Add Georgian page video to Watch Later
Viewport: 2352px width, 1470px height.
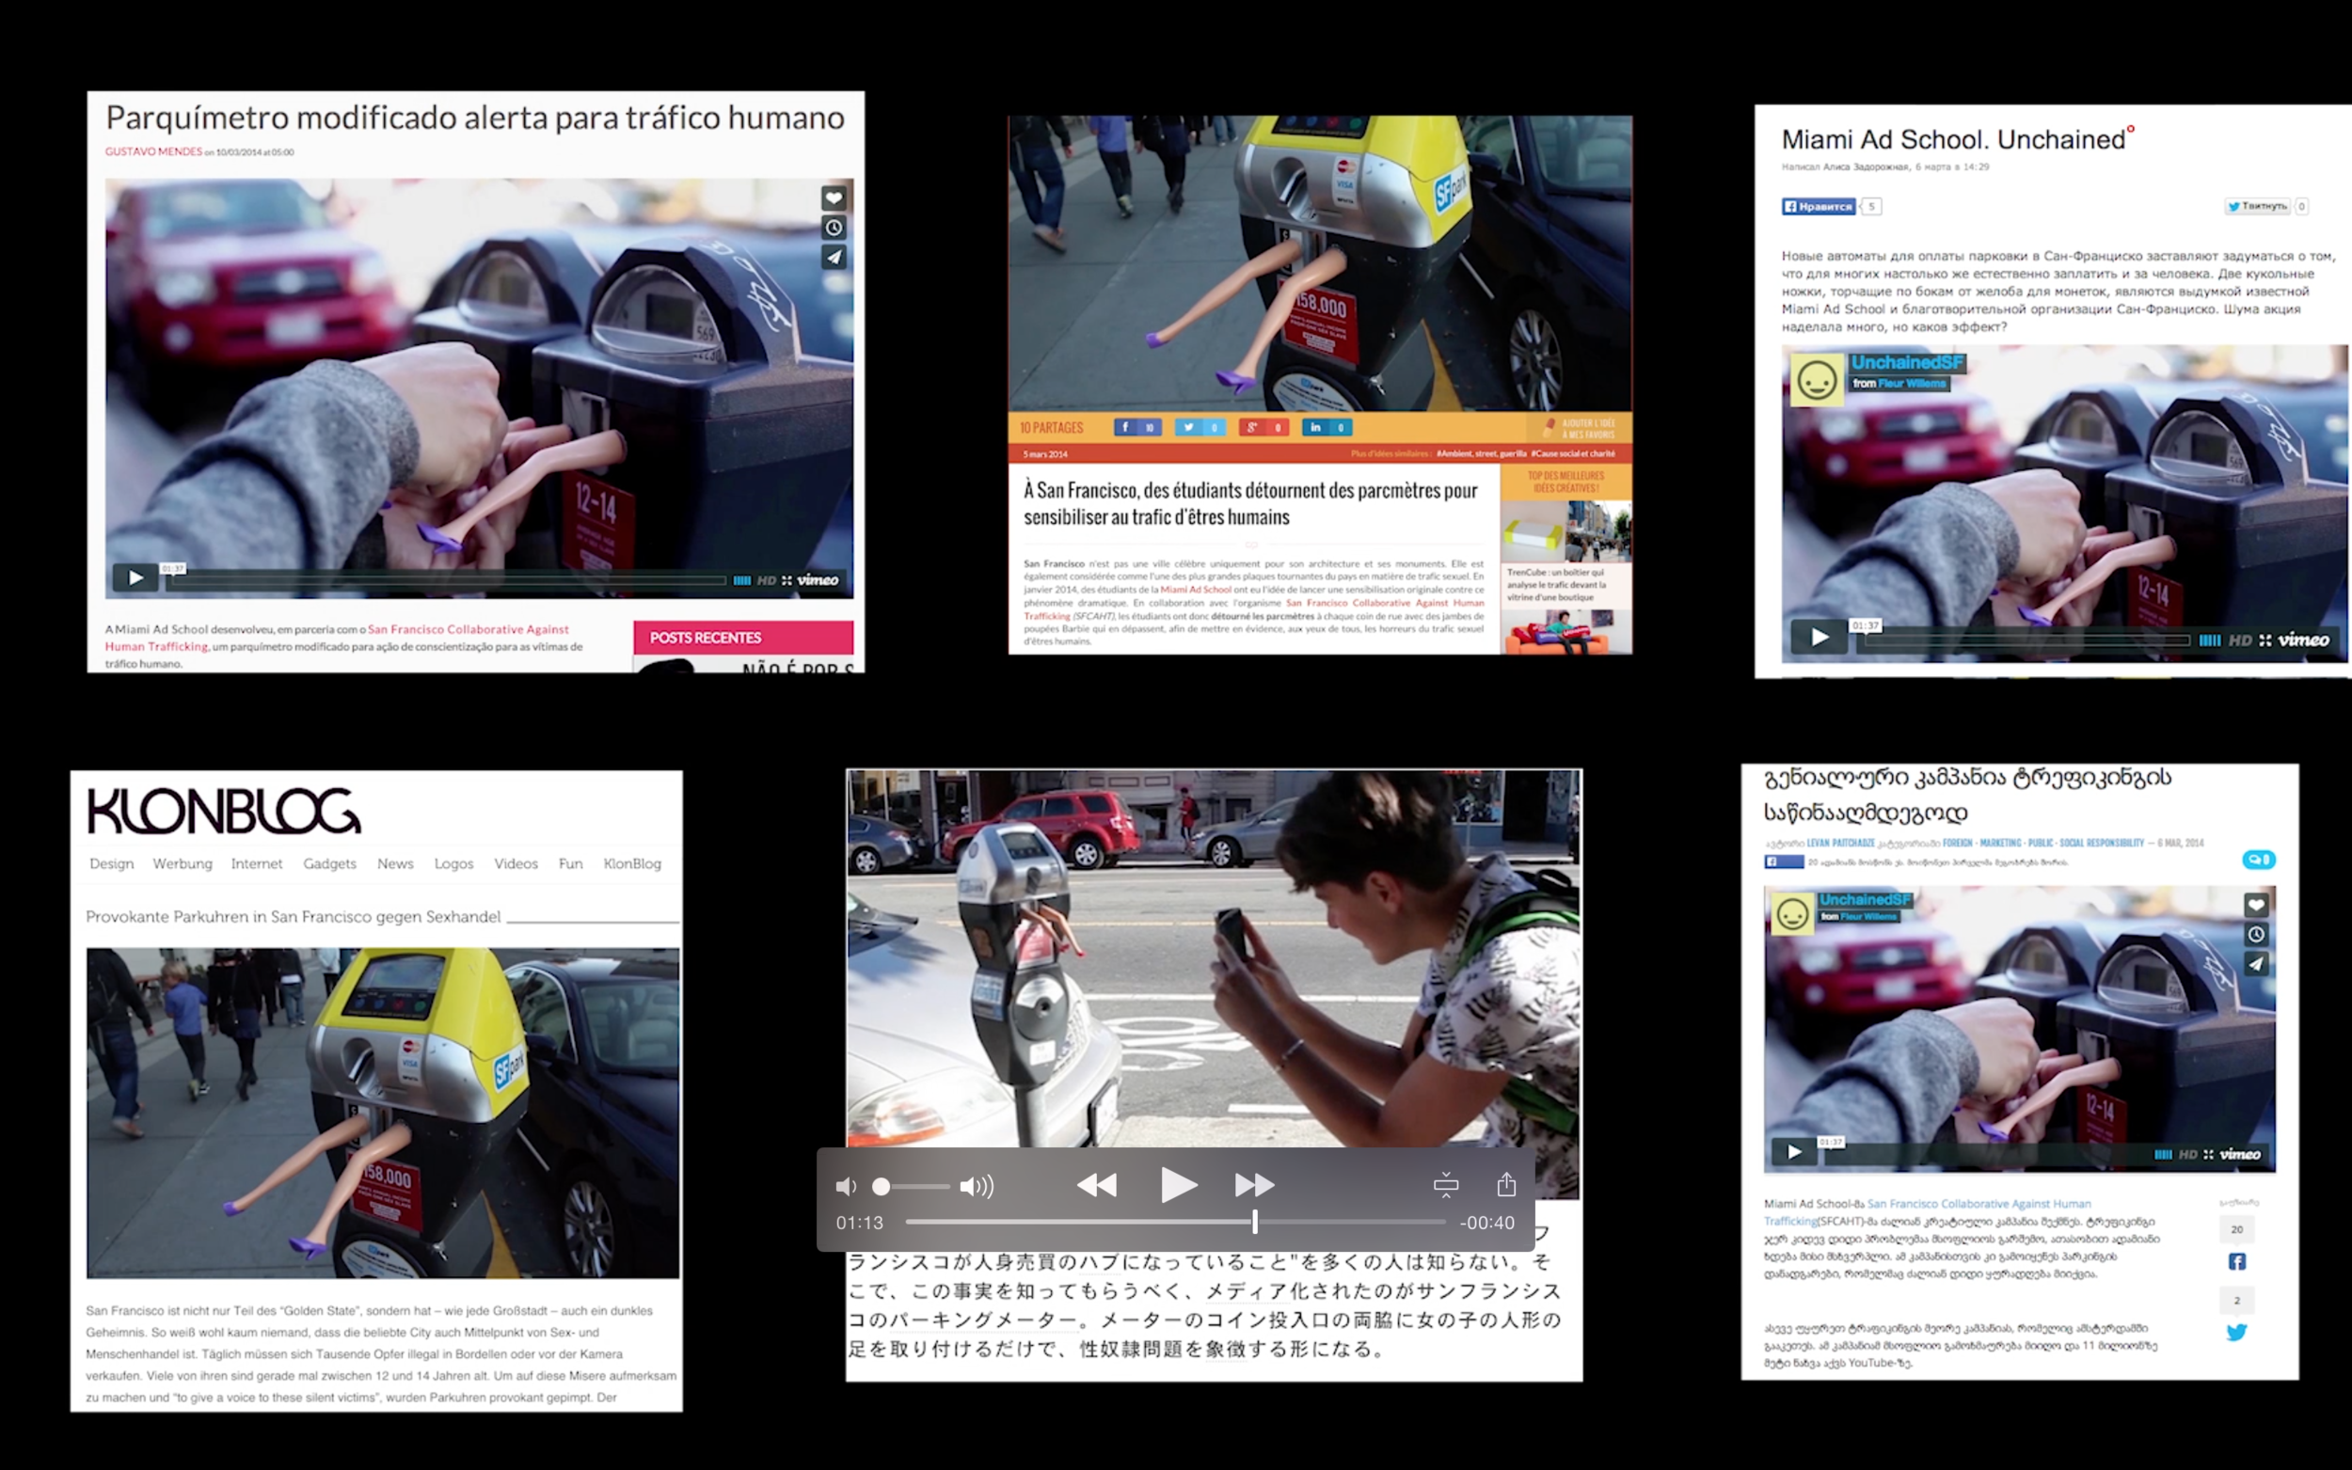pos(2257,934)
